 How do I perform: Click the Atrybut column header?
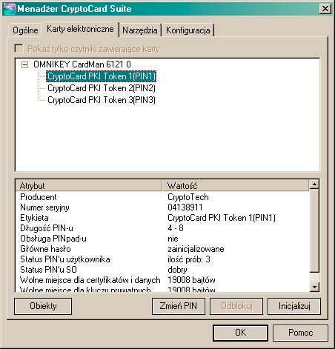point(89,185)
